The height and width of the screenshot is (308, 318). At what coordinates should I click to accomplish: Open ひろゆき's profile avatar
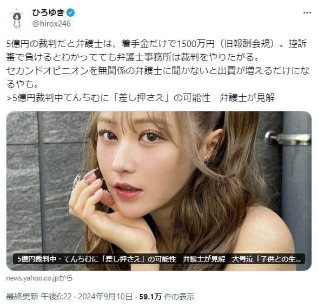(x=17, y=19)
